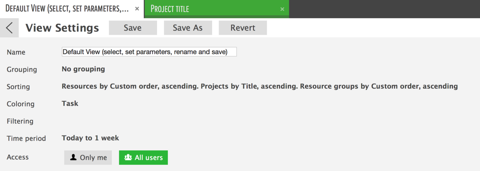
Task: Open the No grouping setting
Action: tap(83, 69)
